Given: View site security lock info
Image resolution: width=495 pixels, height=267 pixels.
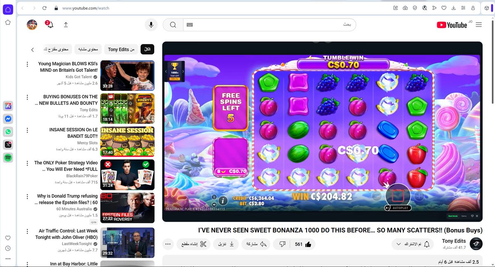Looking at the screenshot, I should pos(55,8).
